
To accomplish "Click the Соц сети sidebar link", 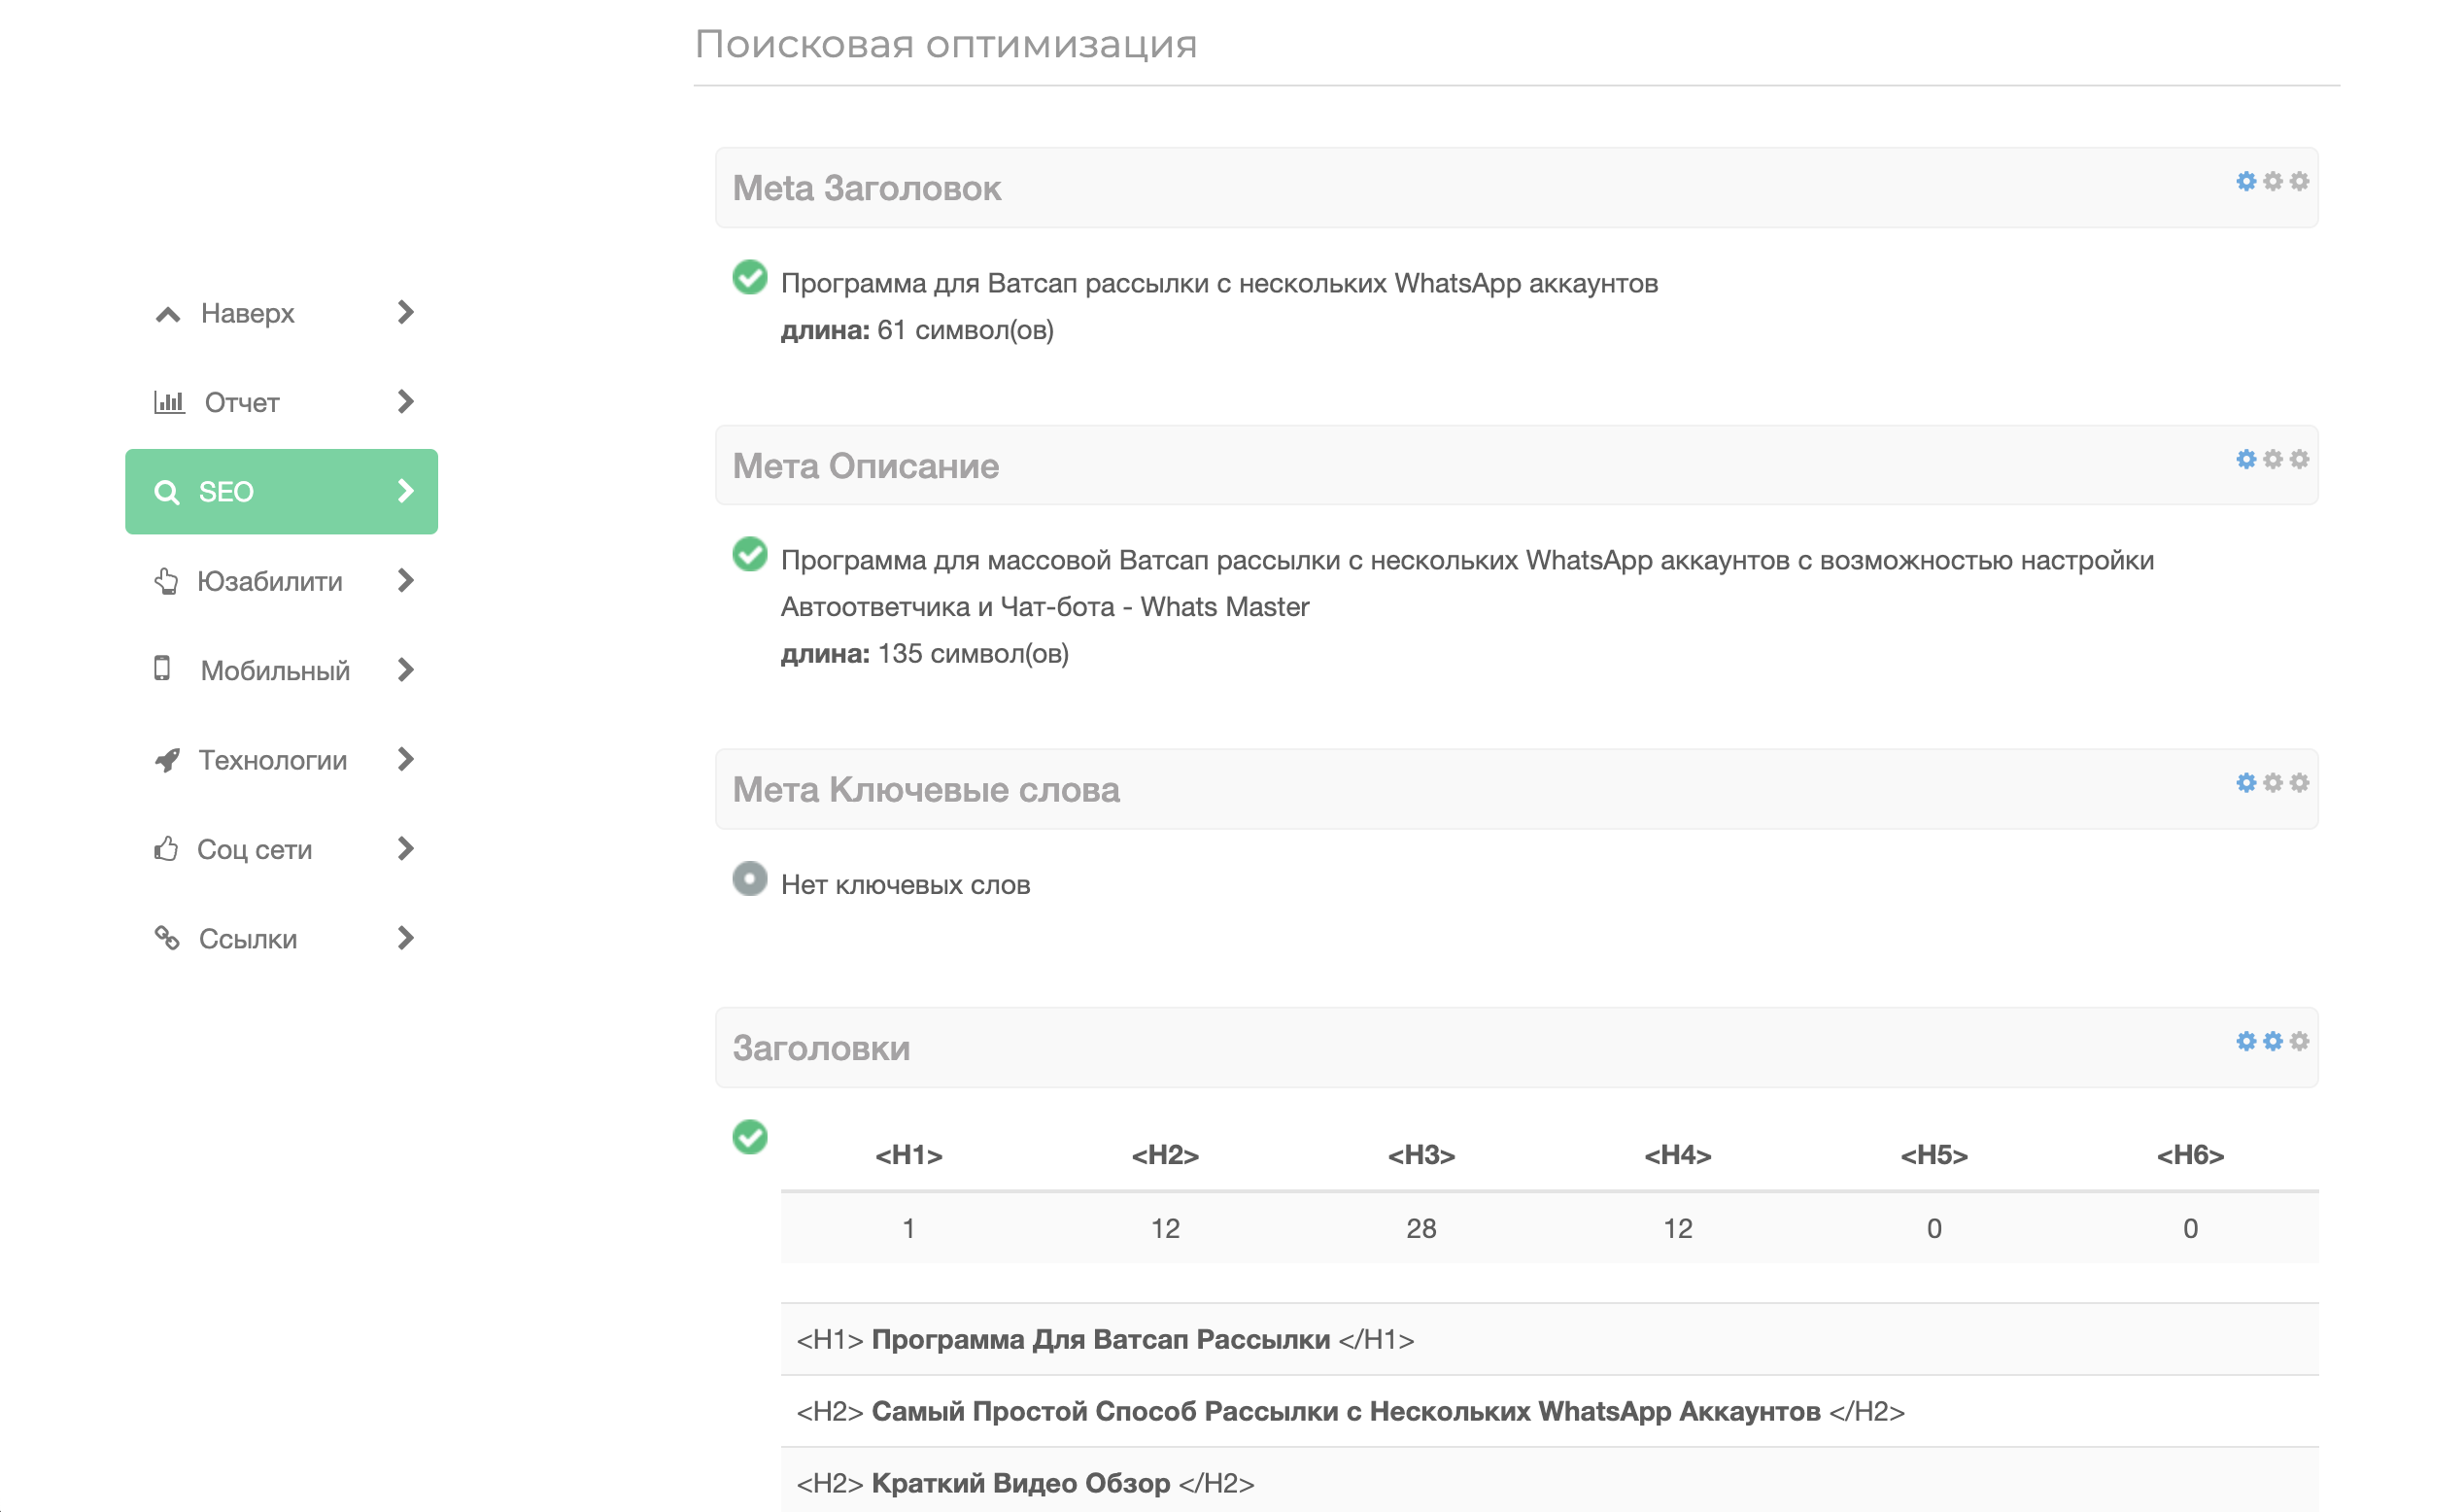I will point(254,849).
